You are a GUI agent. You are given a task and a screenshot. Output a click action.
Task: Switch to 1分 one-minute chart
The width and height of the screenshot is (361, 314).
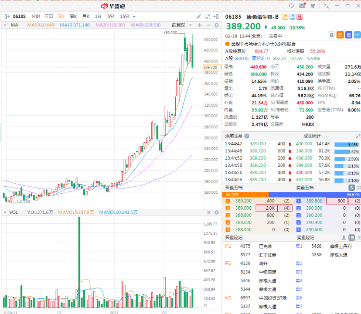[98, 16]
